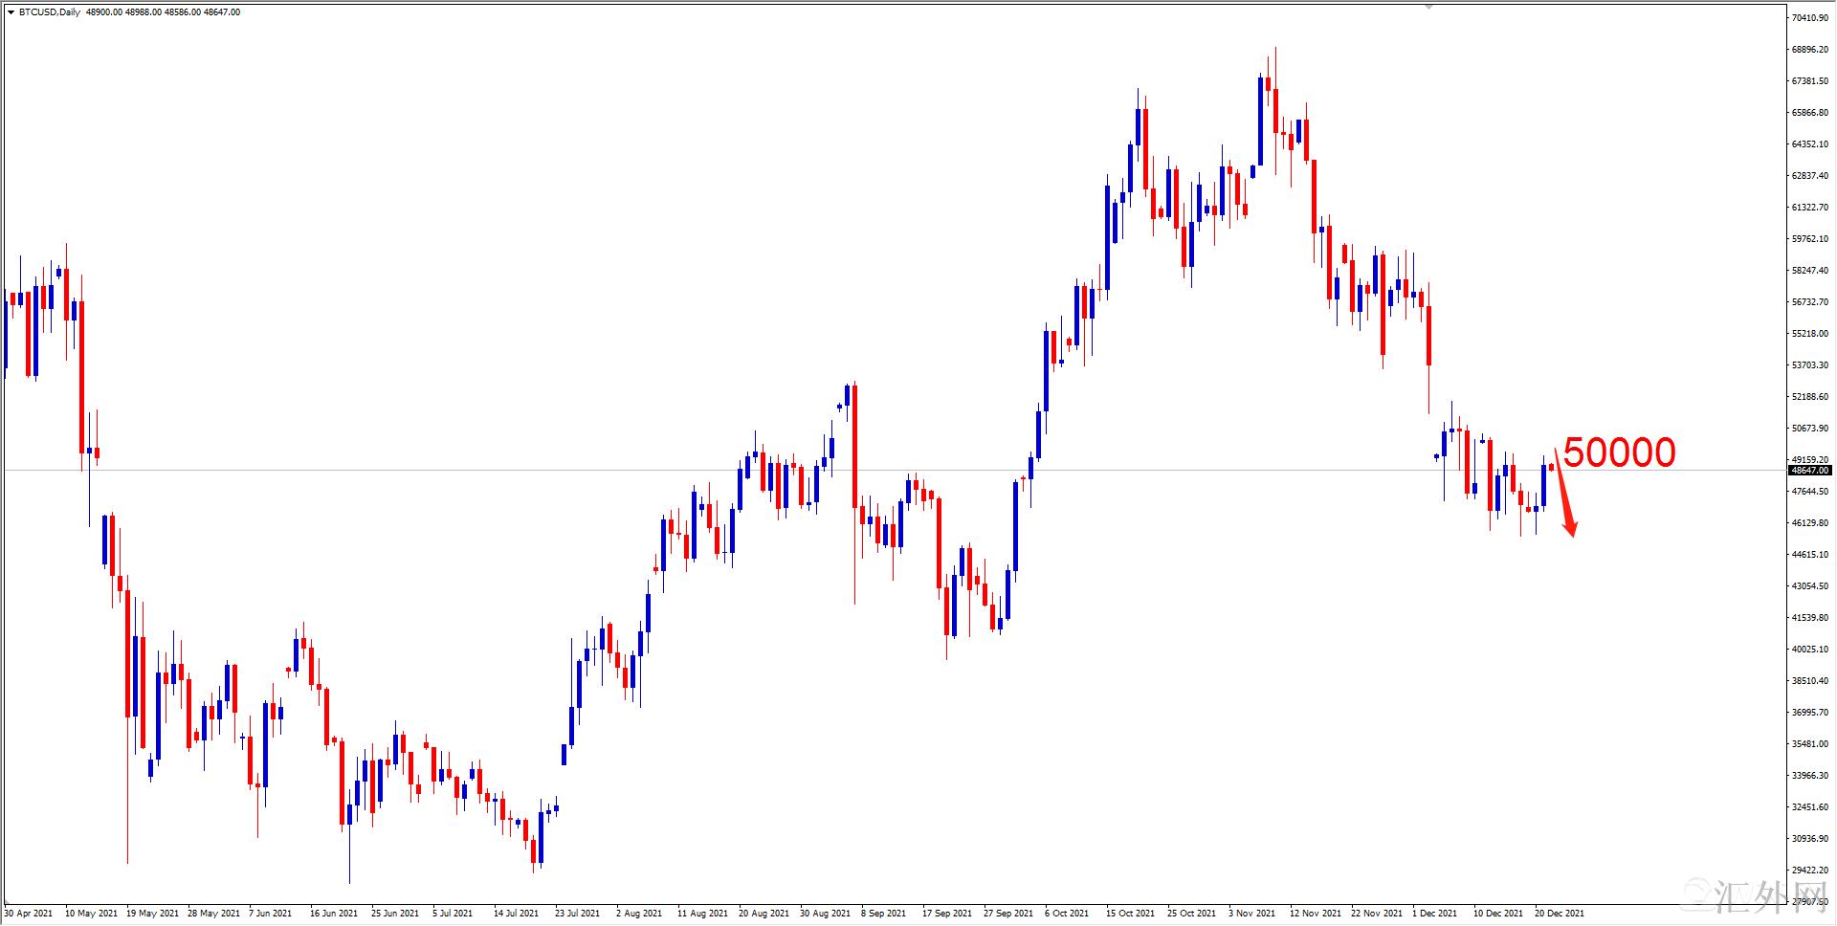Click the 30 Apr 2021 date label
The width and height of the screenshot is (1837, 926).
[29, 914]
